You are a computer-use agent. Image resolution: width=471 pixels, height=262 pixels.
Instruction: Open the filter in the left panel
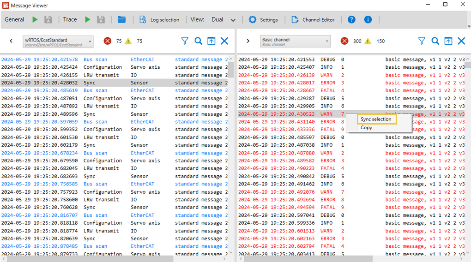[185, 41]
